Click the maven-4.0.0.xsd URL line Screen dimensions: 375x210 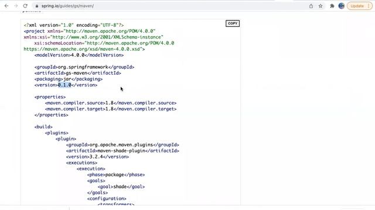(84, 49)
